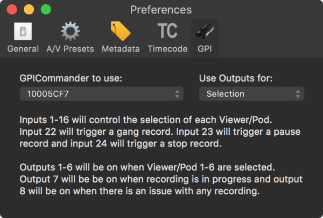
Task: Show the Timecode tab label
Action: (167, 48)
